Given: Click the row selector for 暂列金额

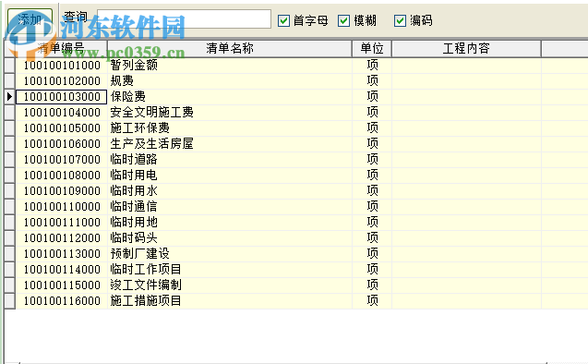Looking at the screenshot, I should point(10,66).
